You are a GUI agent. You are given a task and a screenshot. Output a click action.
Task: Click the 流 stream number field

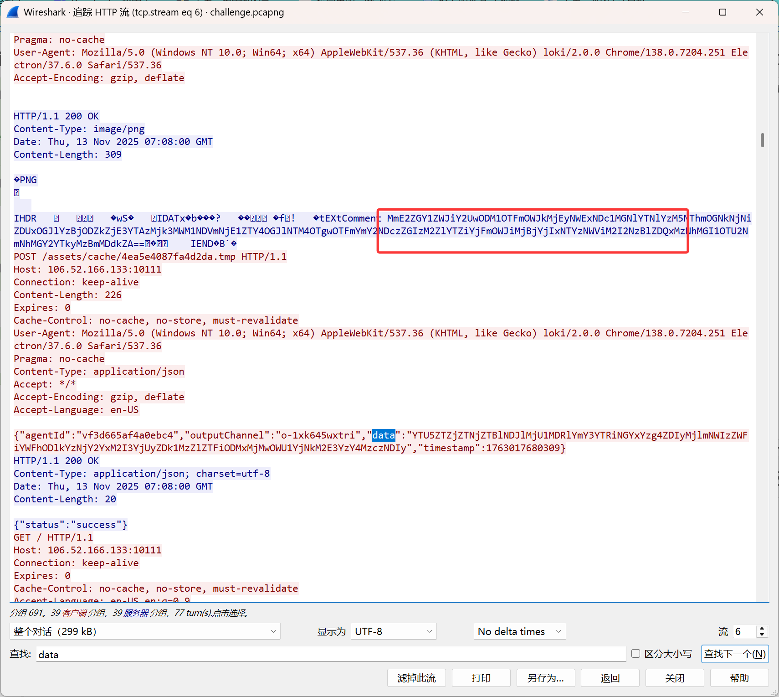pyautogui.click(x=745, y=631)
